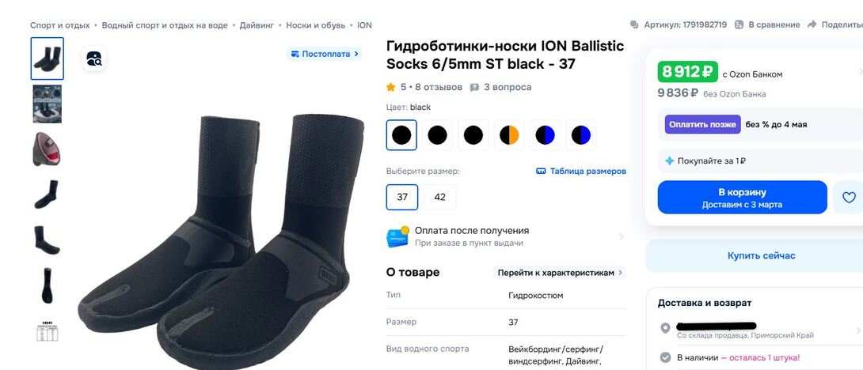Go to the Носки и обувь breadcrumb

click(316, 25)
